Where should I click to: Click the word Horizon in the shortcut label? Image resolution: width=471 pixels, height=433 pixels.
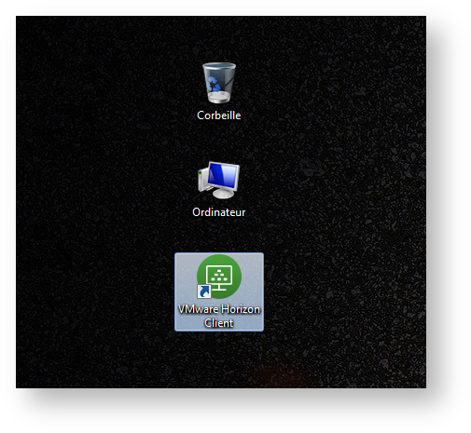pos(241,309)
